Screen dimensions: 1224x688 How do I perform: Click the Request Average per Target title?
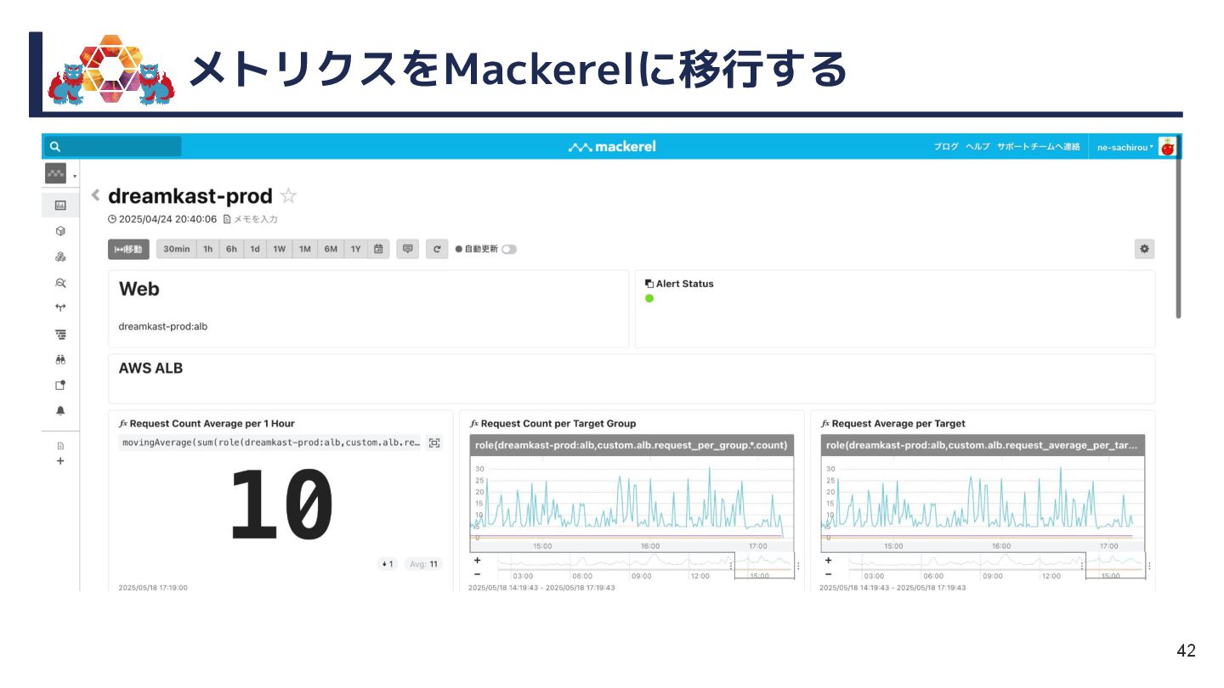coord(898,423)
